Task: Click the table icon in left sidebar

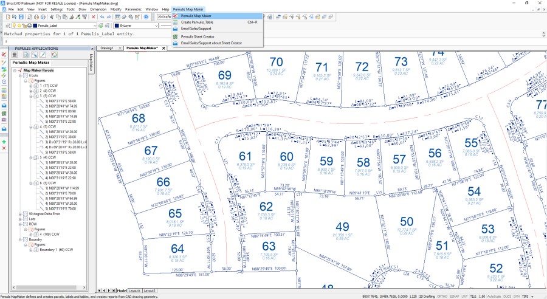Action: (4, 91)
